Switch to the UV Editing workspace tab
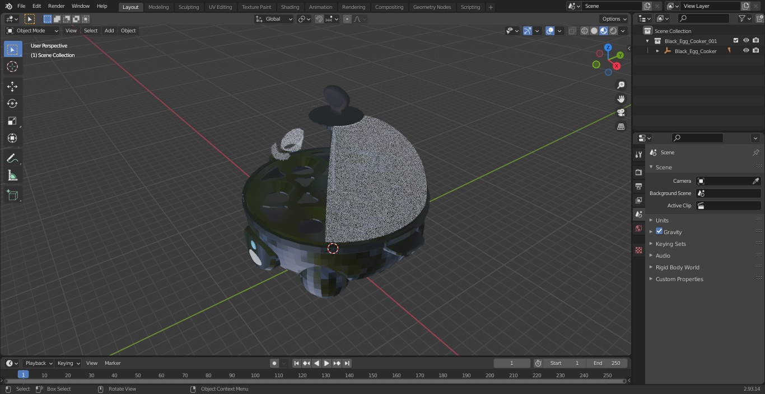Screen dimensions: 765x394 [x=220, y=7]
